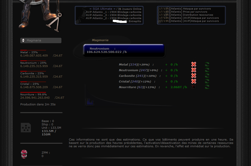Click the Entrepôts entry in queue
The height and width of the screenshot is (166, 251).
tap(135, 21)
